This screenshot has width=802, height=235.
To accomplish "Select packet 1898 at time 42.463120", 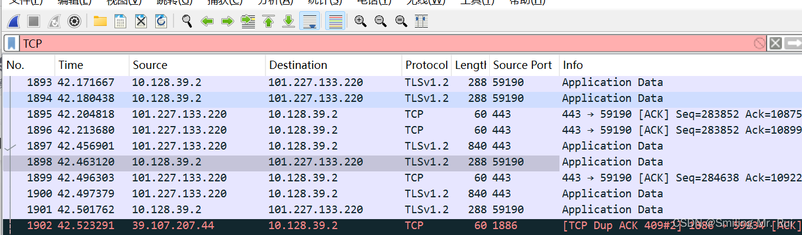I will point(402,162).
